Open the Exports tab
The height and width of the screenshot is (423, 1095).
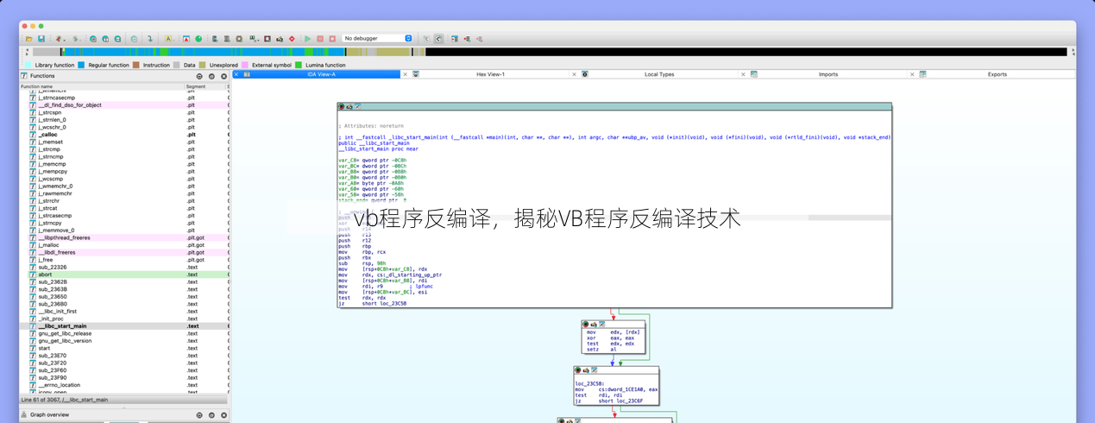(997, 74)
